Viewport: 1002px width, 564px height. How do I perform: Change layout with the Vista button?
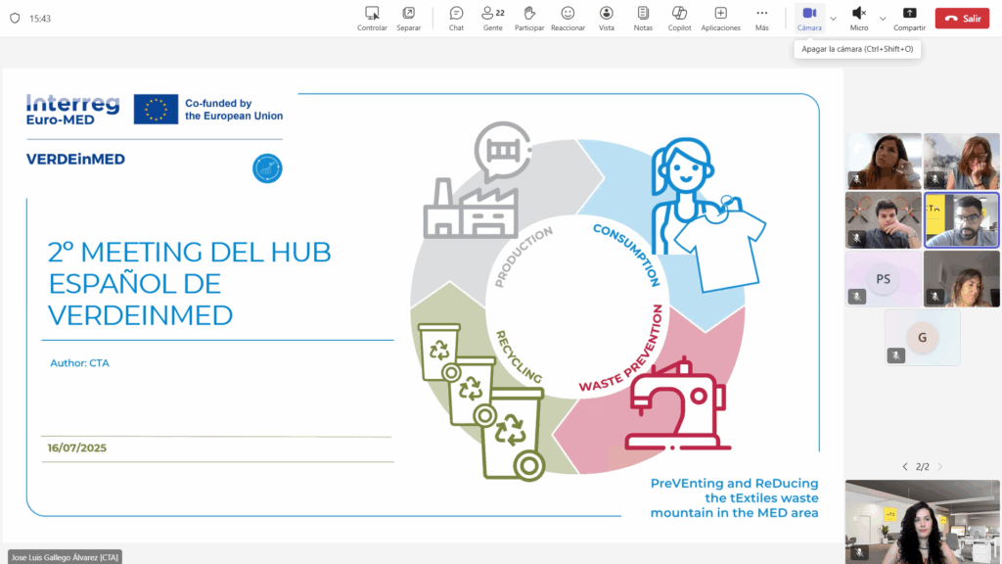(607, 19)
